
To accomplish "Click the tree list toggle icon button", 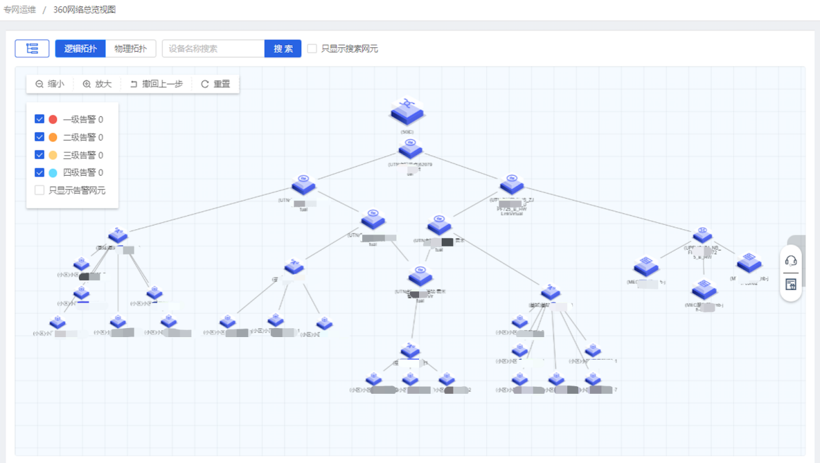I will pyautogui.click(x=32, y=48).
